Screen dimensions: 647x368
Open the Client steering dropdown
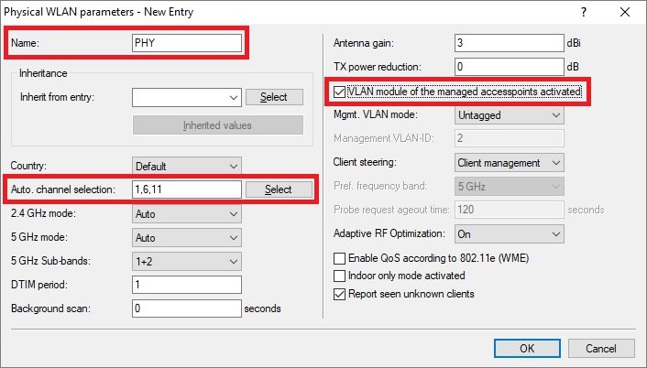tap(510, 163)
